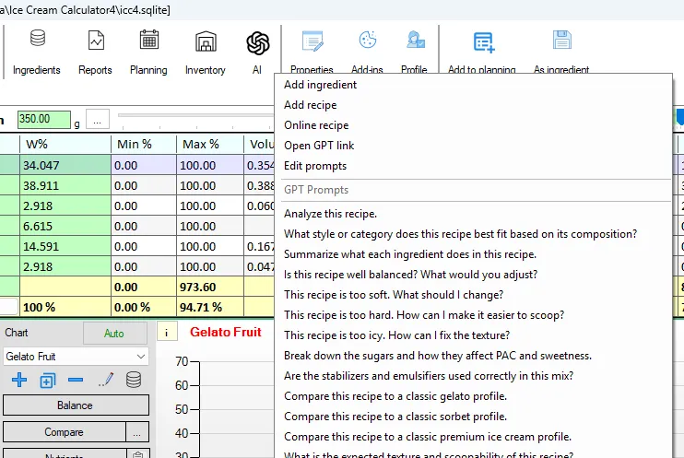The image size is (684, 458).
Task: Select the 6.615 W% cell
Action: click(65, 226)
